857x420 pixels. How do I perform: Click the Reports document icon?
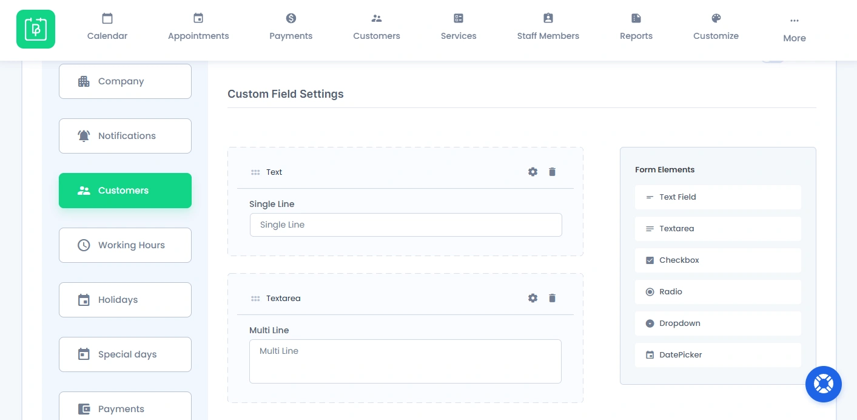[636, 18]
